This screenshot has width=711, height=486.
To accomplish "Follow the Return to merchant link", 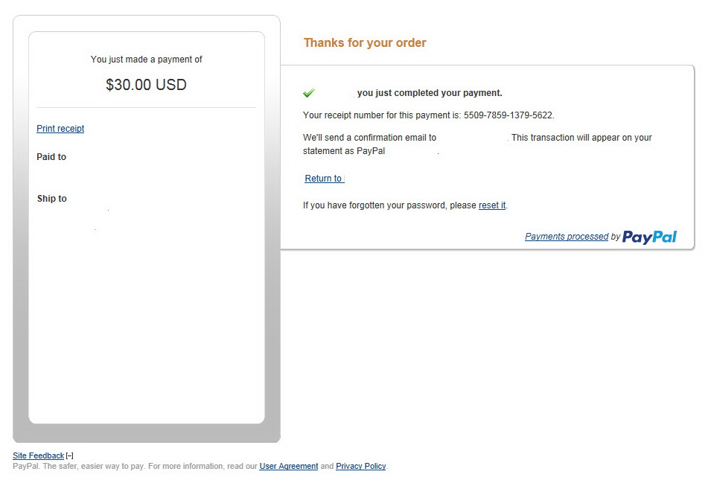I will pyautogui.click(x=325, y=178).
